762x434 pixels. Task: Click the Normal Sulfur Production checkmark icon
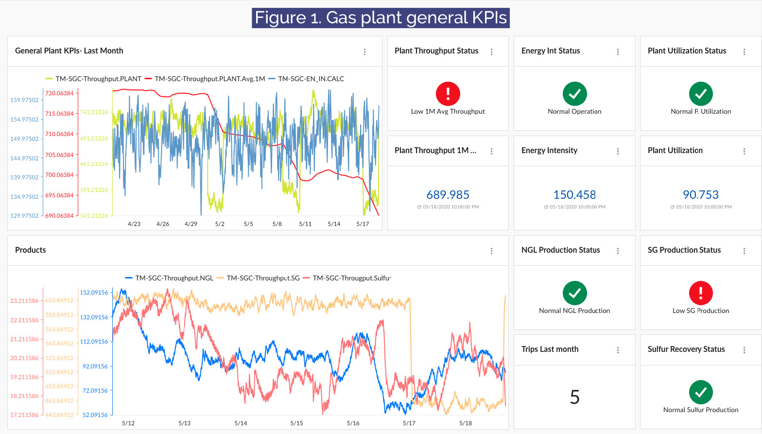701,392
